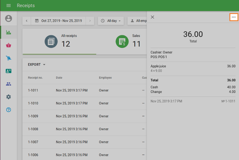Open the Settings gear icon

point(9,97)
